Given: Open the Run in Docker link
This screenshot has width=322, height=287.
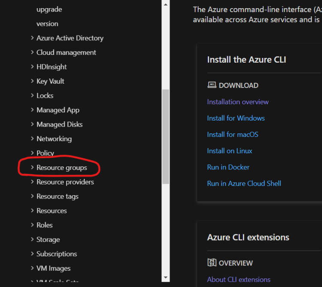Looking at the screenshot, I should point(228,167).
